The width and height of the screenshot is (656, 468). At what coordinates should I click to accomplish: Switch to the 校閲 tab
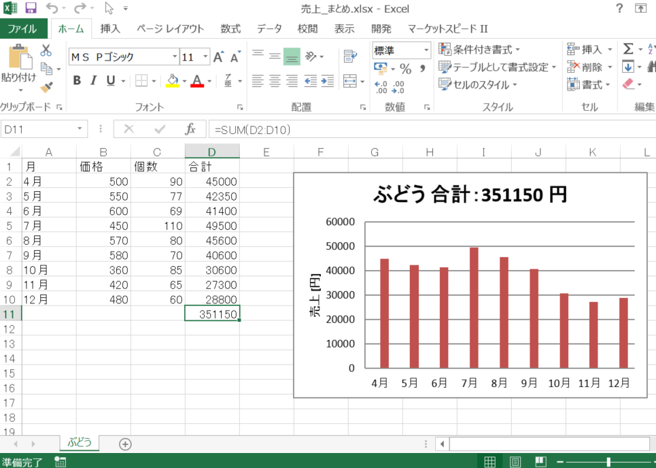tap(307, 29)
